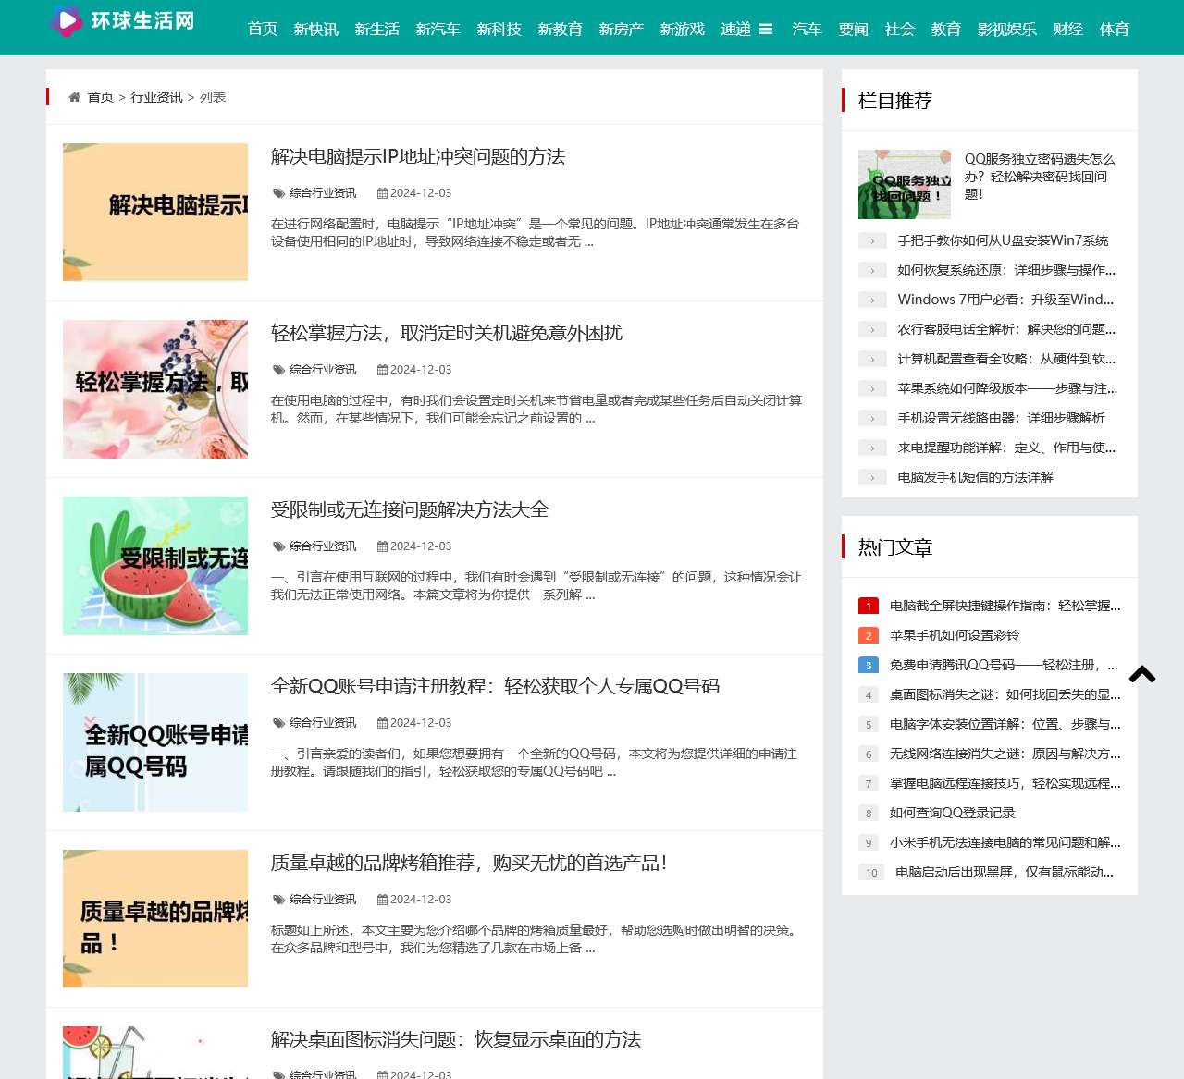Open recommended article QQ服务独立密码遗失怎么办
Viewport: 1184px width, 1079px height.
coord(1040,177)
